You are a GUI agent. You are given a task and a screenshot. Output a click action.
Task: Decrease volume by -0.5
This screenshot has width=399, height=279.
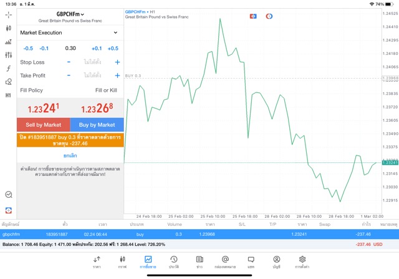click(x=28, y=49)
